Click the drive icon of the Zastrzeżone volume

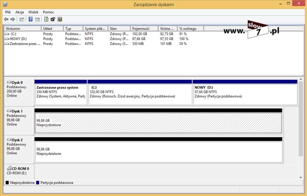pos(7,44)
